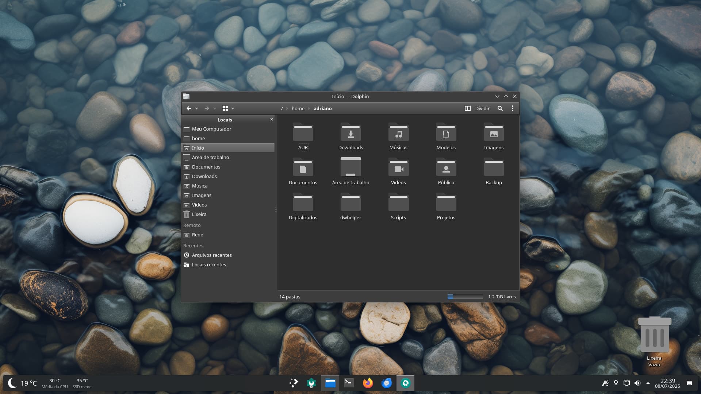This screenshot has width=701, height=394.
Task: Expand the view mode dropdown arrow
Action: point(233,109)
